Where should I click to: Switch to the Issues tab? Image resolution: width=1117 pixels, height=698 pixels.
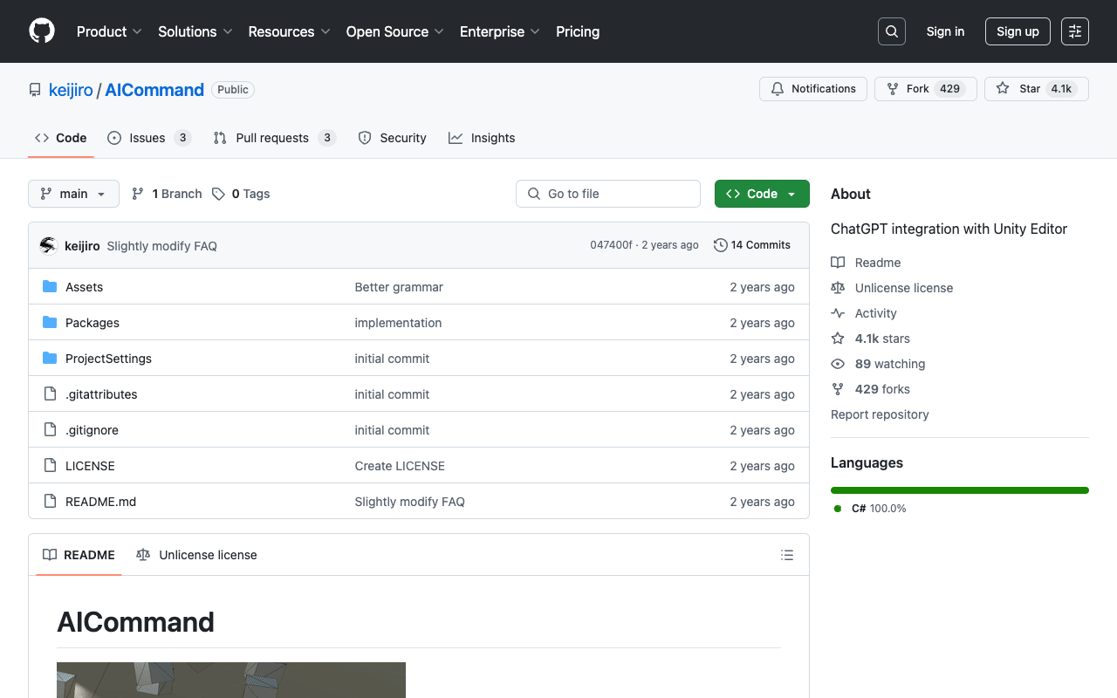point(149,138)
